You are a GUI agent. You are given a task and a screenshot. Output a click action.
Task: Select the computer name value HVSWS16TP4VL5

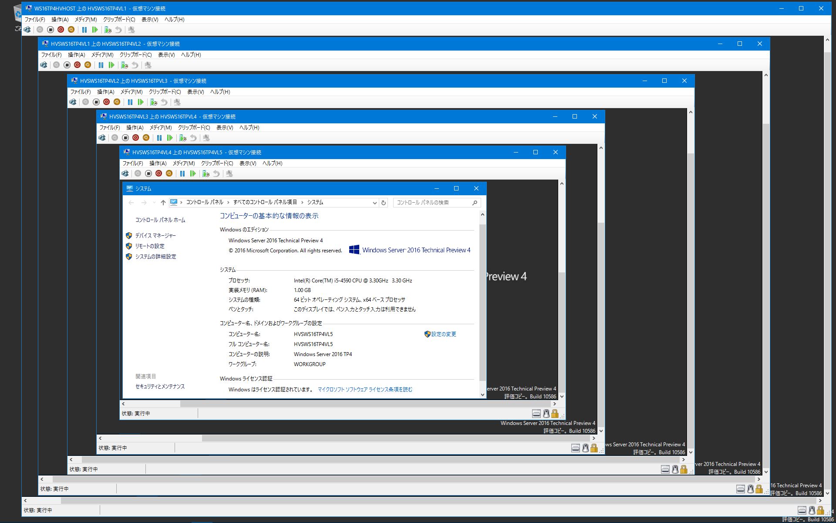[x=313, y=334]
